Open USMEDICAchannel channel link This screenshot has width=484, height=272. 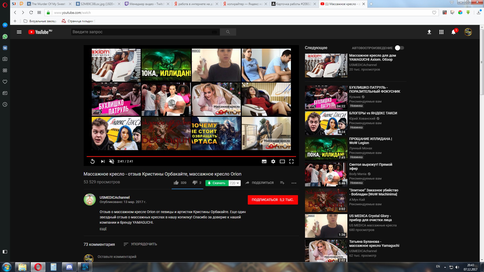114,197
